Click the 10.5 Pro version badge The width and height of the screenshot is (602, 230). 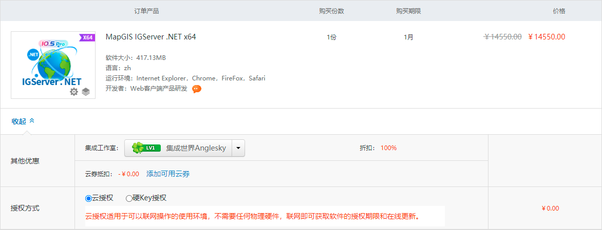52,44
